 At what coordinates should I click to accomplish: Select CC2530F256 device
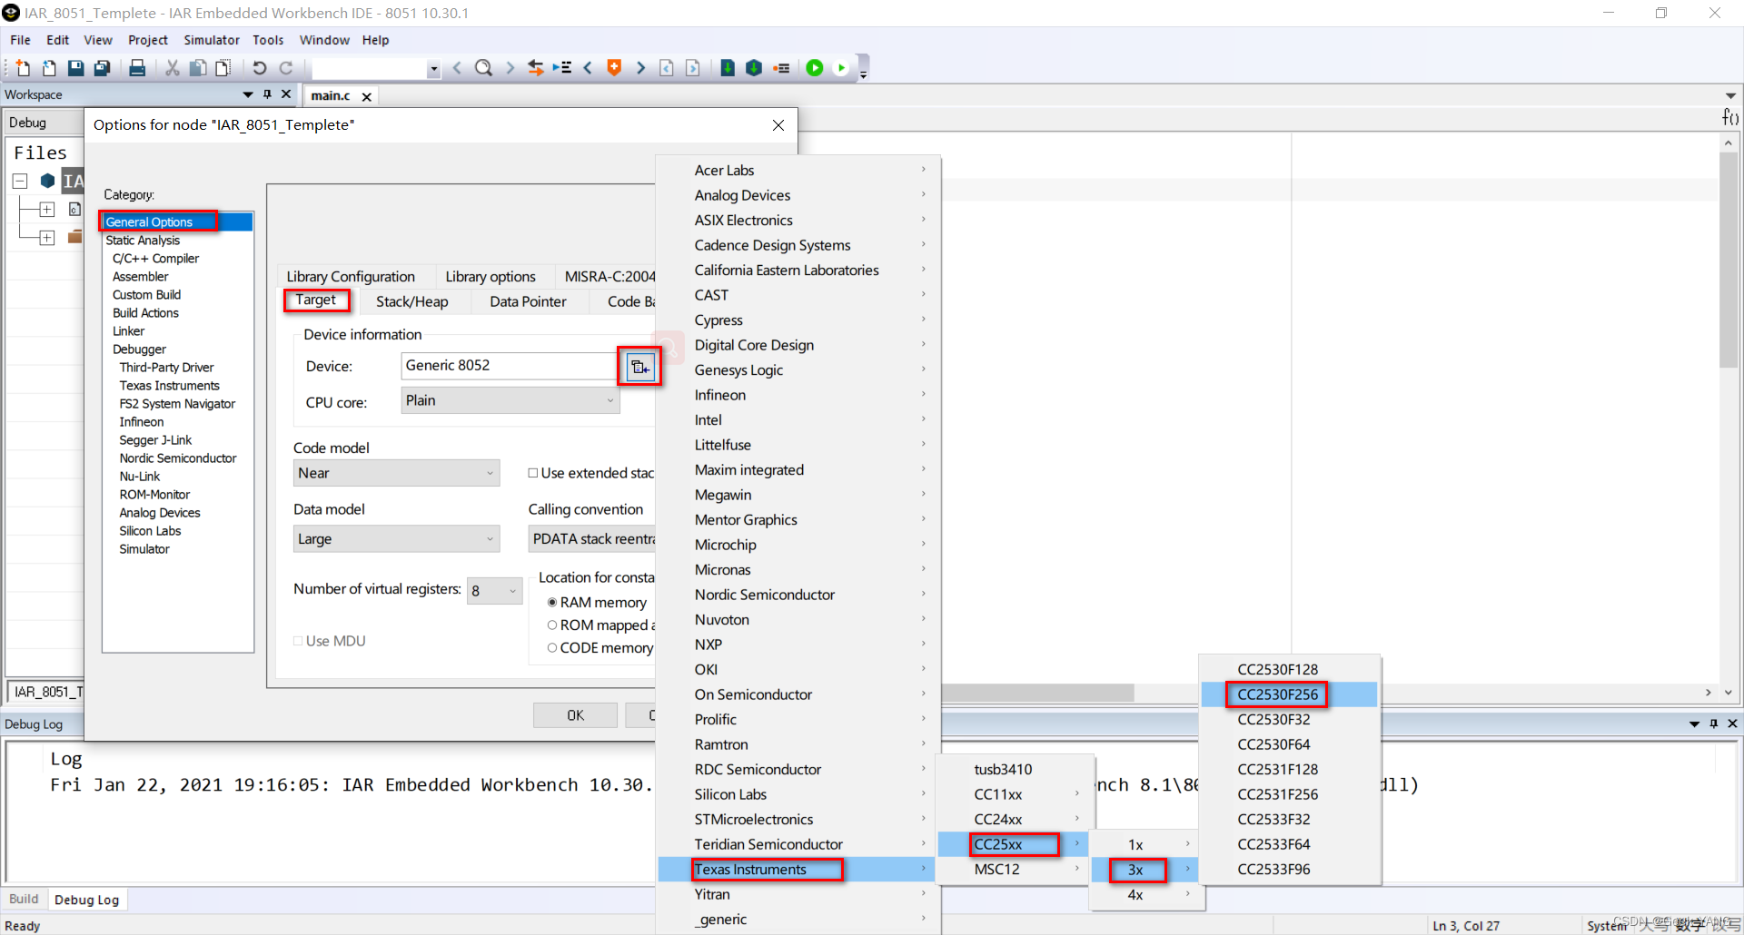[x=1289, y=694]
